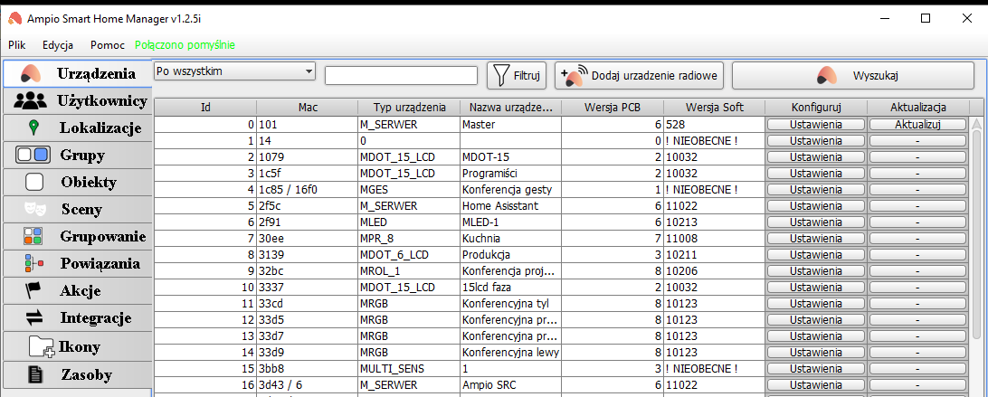Select the '15lcd faza' name cell

[511, 288]
